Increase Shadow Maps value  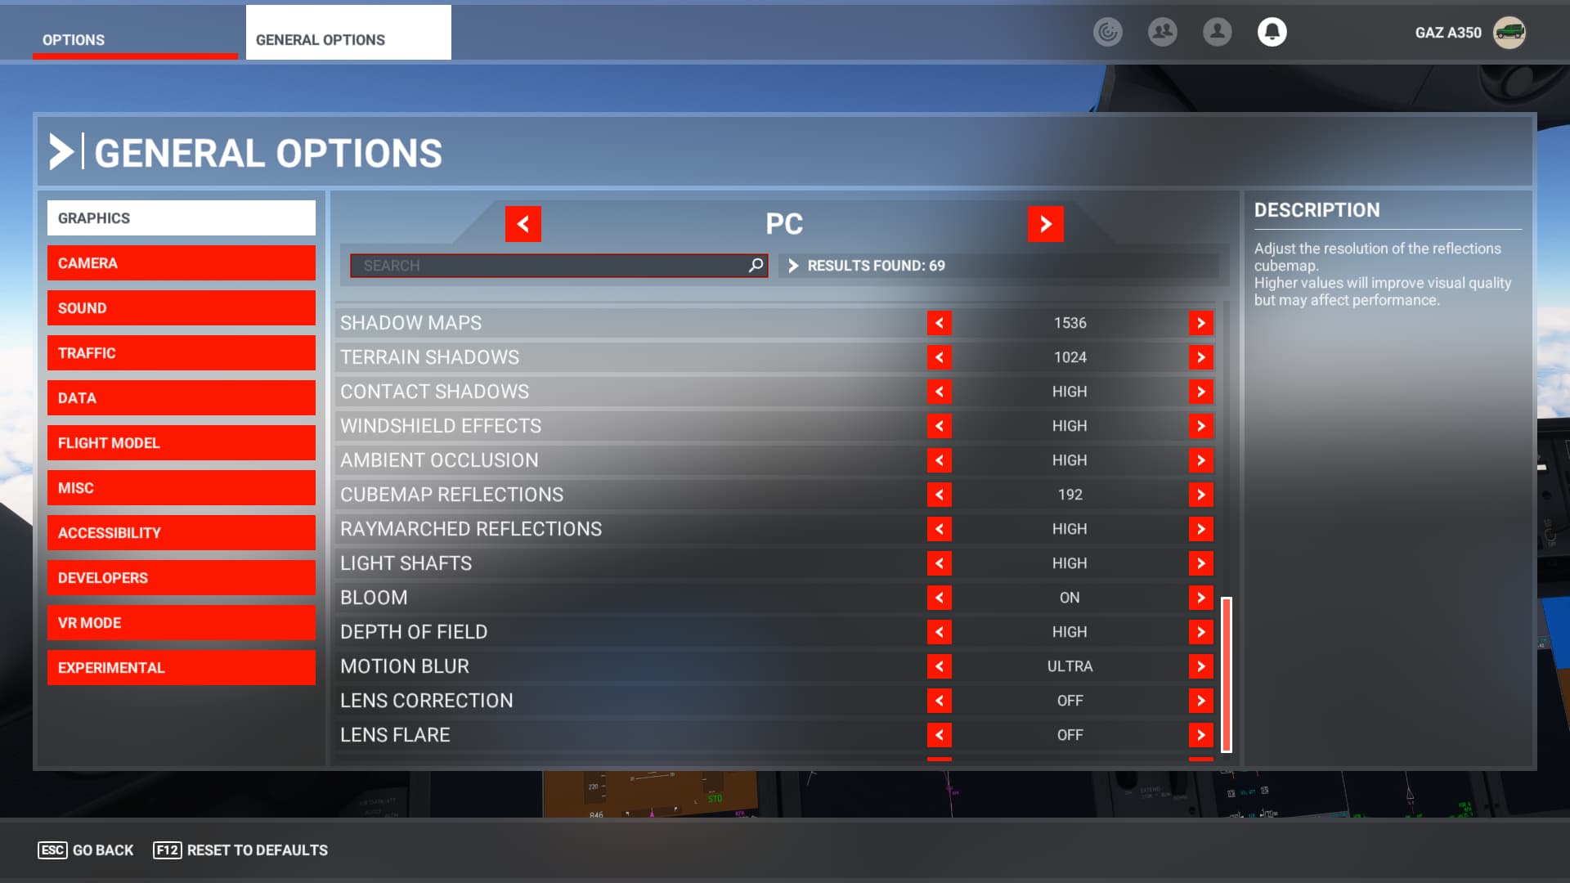[x=1200, y=323]
